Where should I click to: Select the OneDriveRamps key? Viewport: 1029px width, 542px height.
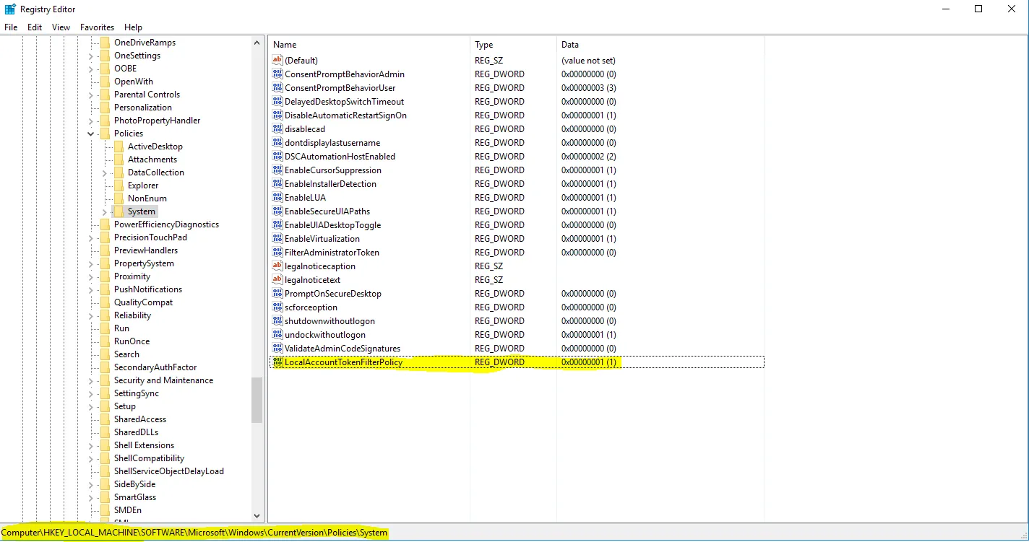[145, 43]
